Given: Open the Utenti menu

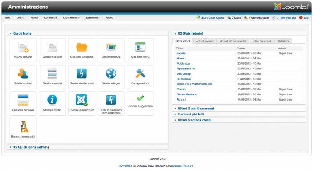Looking at the screenshot, I should (x=21, y=18).
